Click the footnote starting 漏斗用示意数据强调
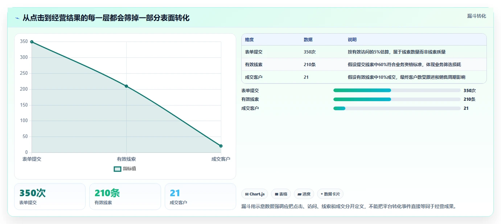 coord(349,207)
